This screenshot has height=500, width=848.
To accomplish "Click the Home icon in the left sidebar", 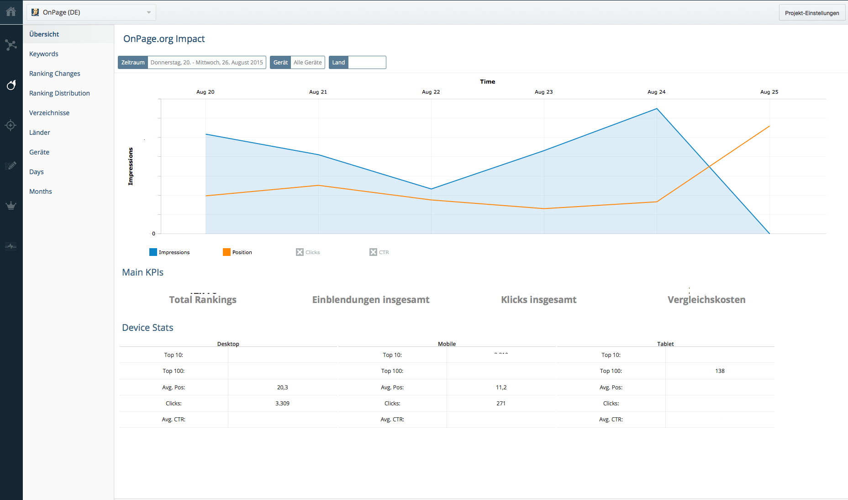I will click(11, 12).
